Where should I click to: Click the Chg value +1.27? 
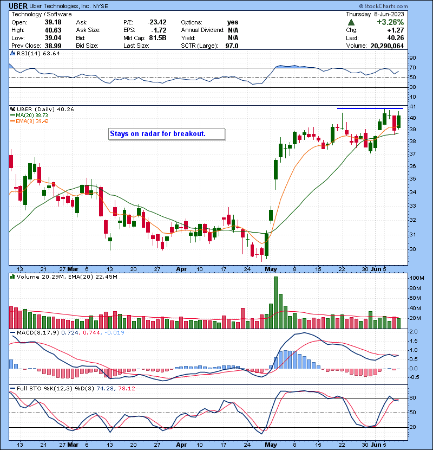pyautogui.click(x=396, y=30)
